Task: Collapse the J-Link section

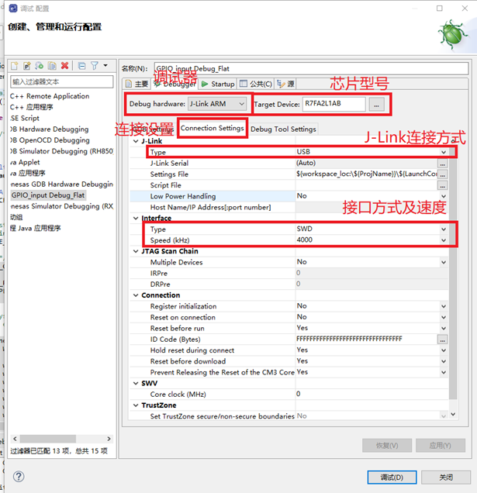Action: tap(136, 141)
